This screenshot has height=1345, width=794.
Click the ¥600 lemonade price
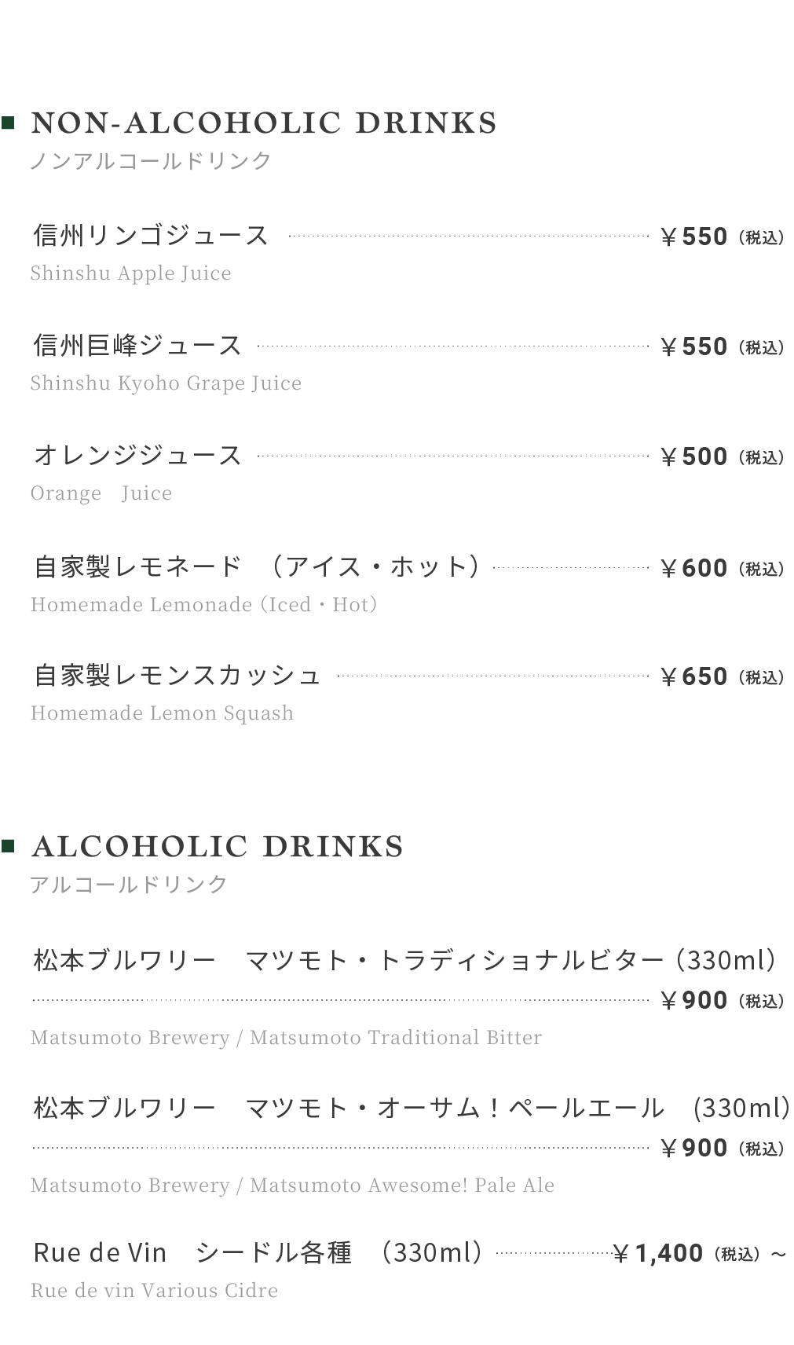click(694, 568)
